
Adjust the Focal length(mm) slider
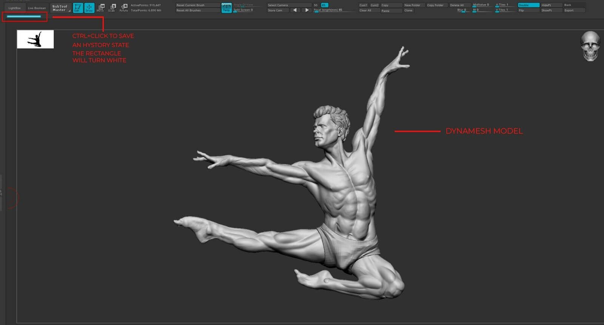(x=335, y=10)
